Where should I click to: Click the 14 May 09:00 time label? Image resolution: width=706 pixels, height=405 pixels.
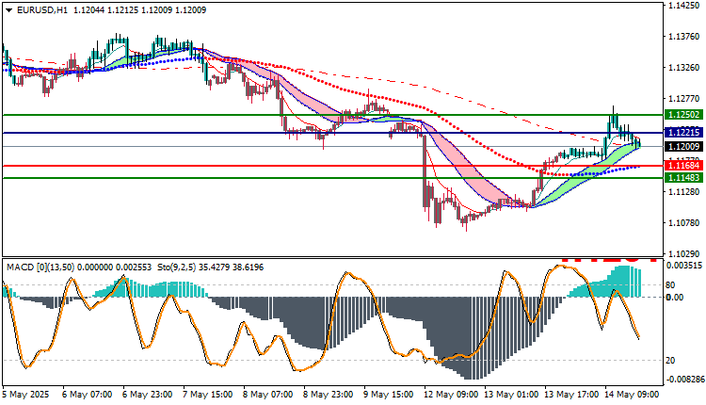point(632,395)
